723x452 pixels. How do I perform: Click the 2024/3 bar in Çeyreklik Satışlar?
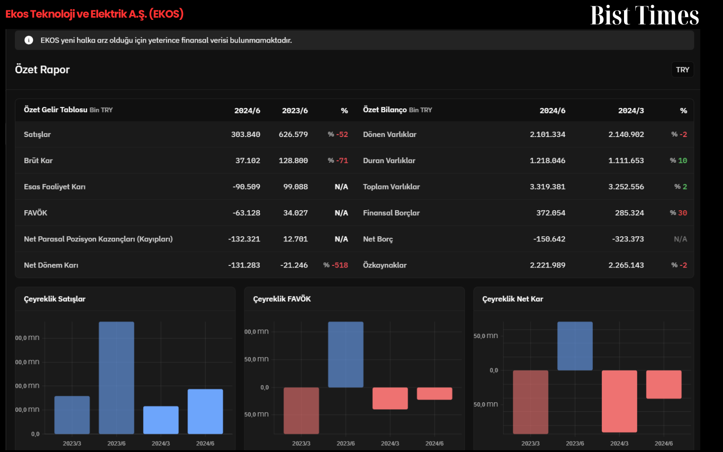[161, 420]
